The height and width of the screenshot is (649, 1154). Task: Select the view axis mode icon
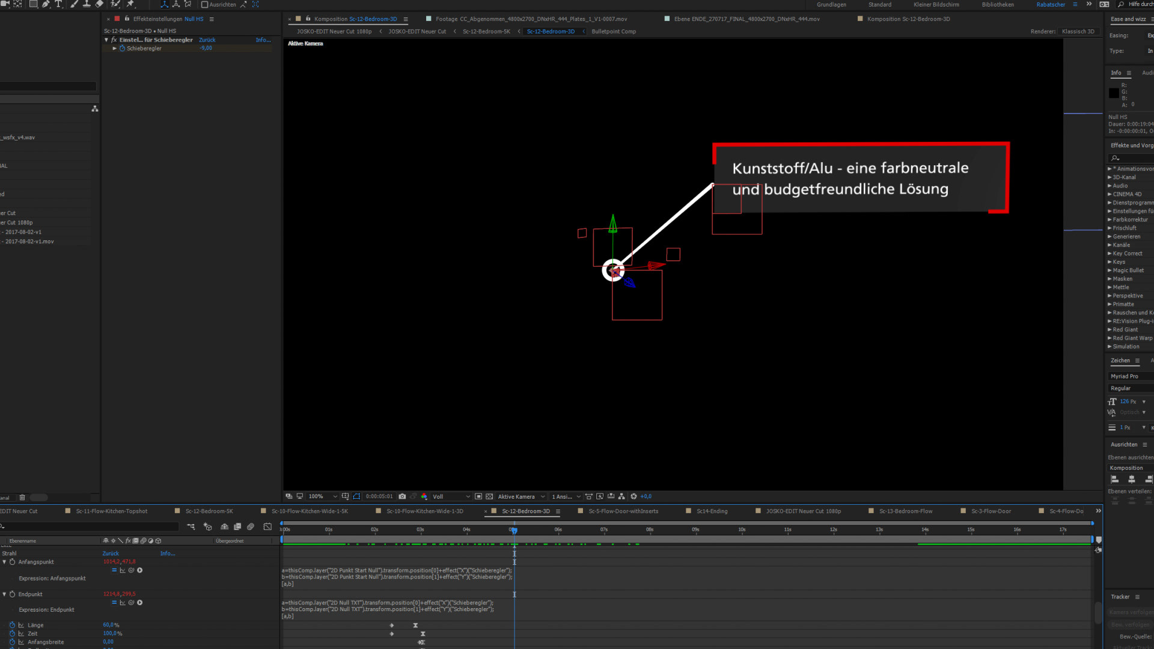pos(188,4)
